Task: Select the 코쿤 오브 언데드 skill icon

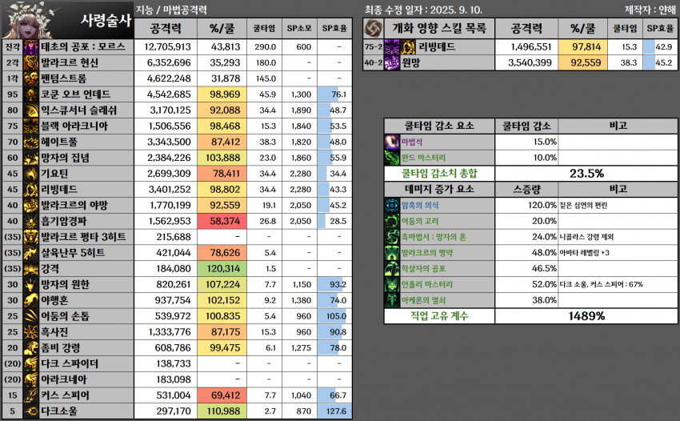Action: coord(31,94)
